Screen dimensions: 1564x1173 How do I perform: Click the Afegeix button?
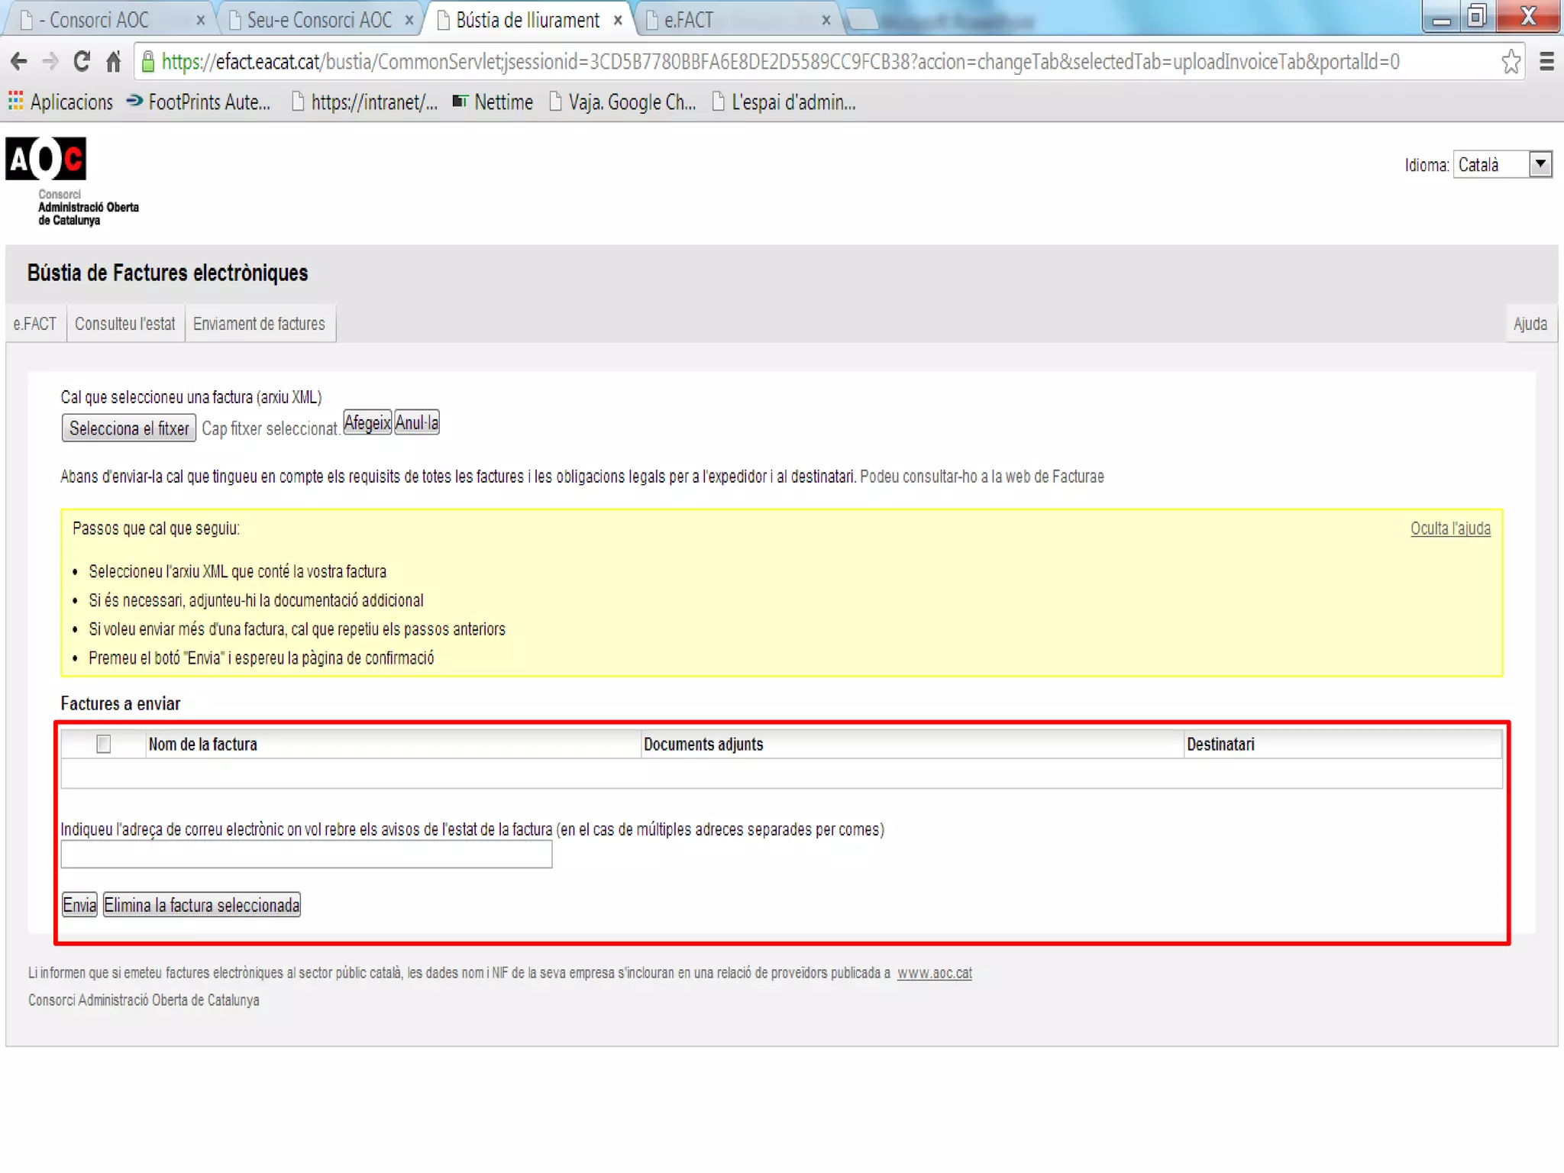coord(367,422)
